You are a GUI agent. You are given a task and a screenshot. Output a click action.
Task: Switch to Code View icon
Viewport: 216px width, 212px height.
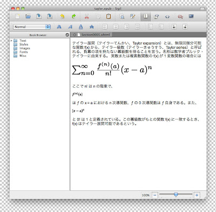click(167, 17)
